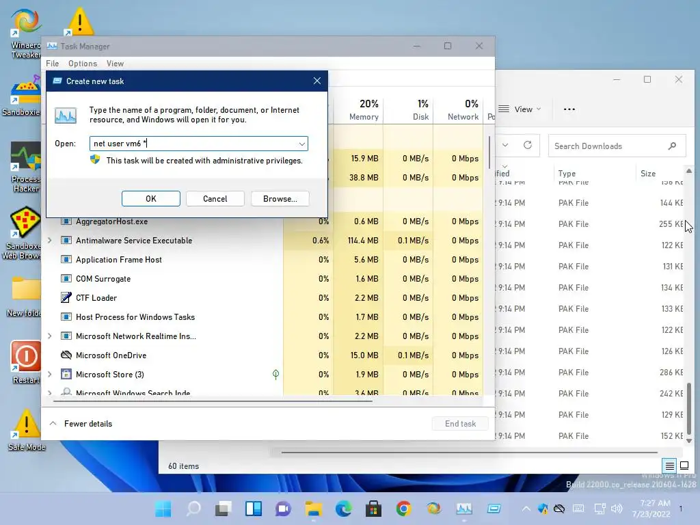Click Microsoft Store suspended leaf icon

pos(276,374)
